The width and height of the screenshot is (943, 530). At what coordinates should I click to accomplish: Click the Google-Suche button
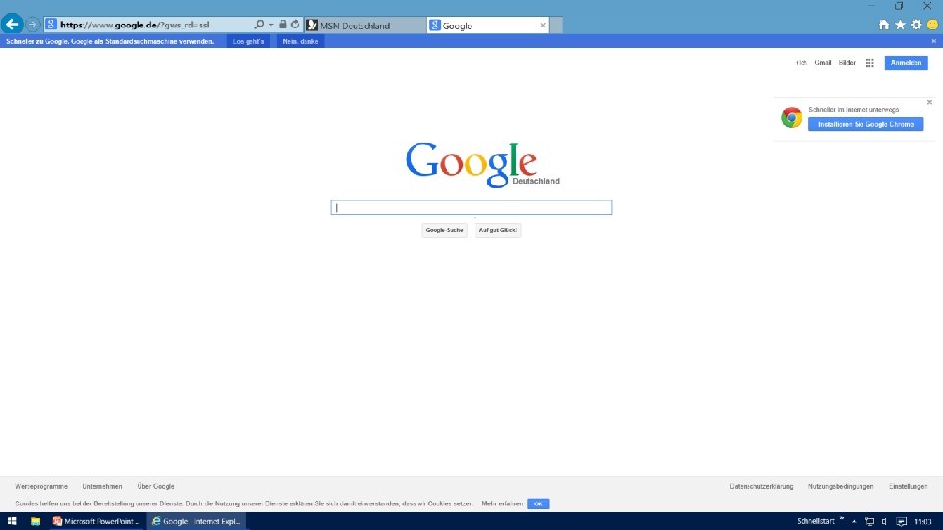click(x=444, y=230)
